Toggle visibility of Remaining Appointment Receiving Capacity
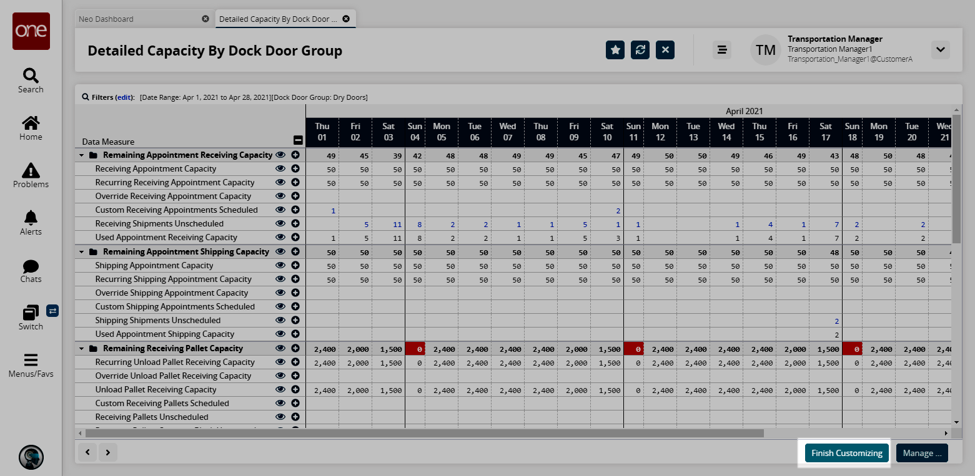This screenshot has height=476, width=975. (280, 155)
